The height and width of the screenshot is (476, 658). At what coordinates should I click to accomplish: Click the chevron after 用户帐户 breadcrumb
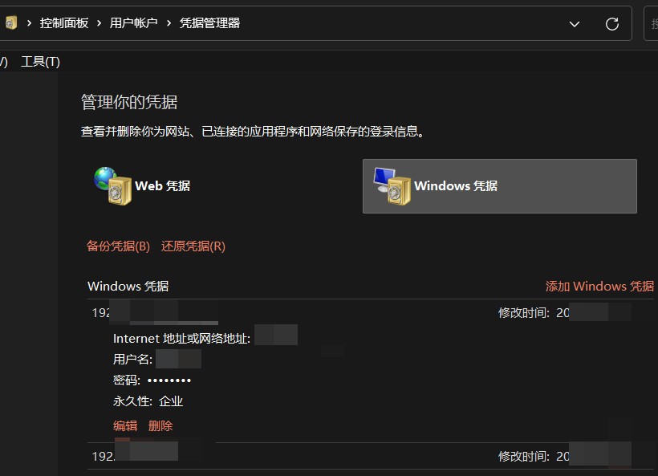pos(169,23)
